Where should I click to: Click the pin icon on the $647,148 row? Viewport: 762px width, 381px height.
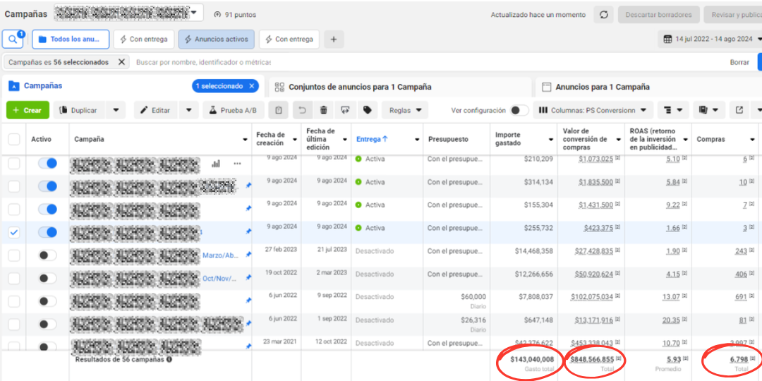pyautogui.click(x=249, y=324)
